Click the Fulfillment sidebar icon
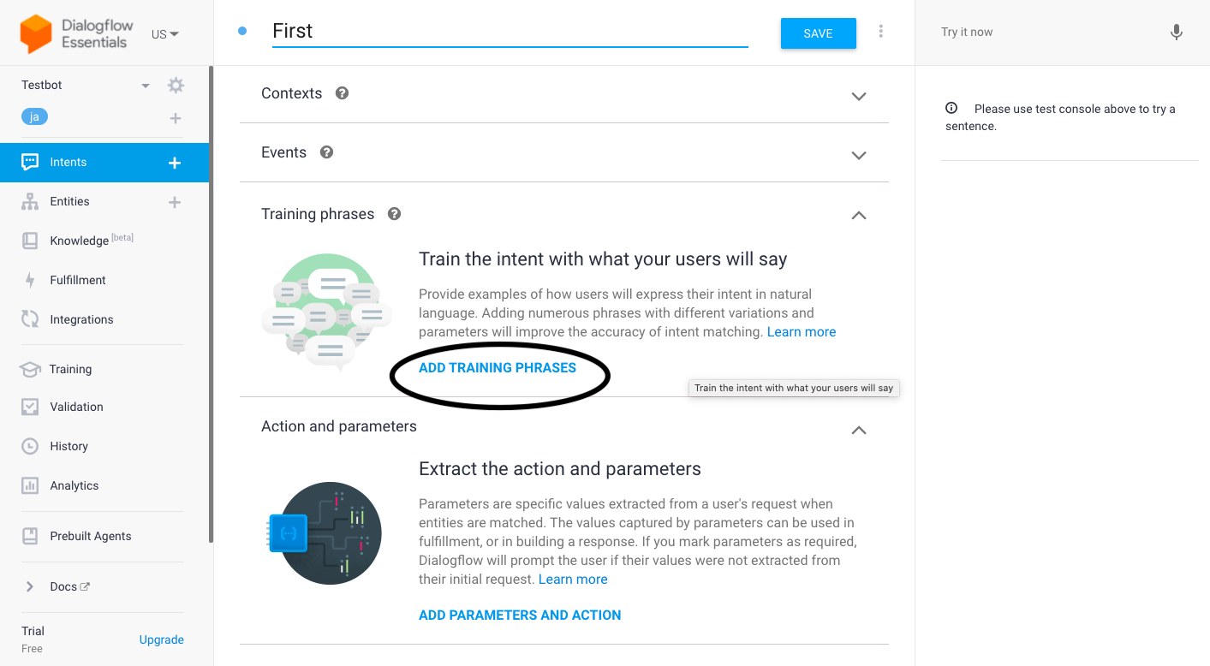 point(29,280)
